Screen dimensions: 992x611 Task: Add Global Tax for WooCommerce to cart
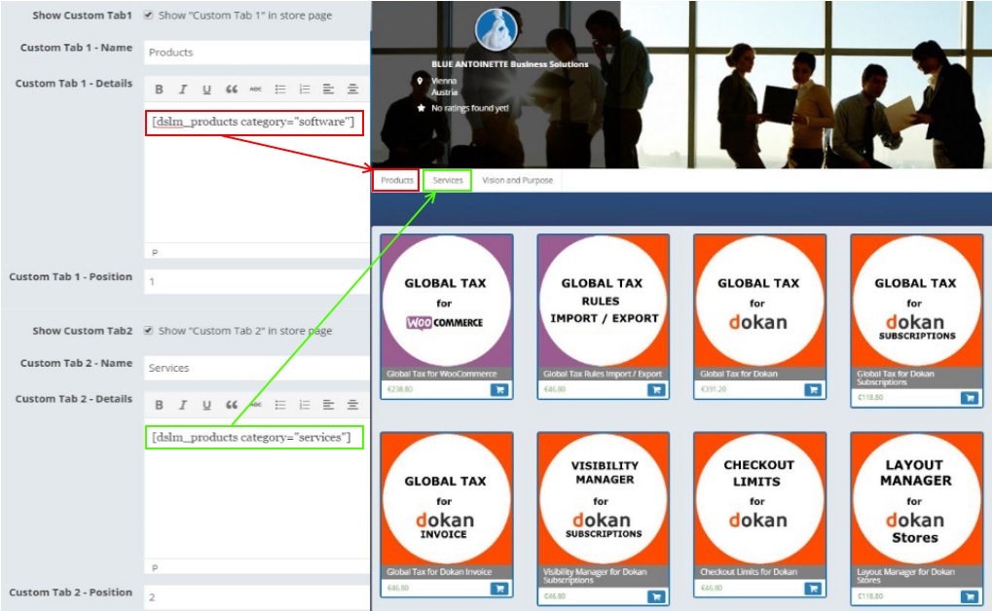click(x=499, y=389)
